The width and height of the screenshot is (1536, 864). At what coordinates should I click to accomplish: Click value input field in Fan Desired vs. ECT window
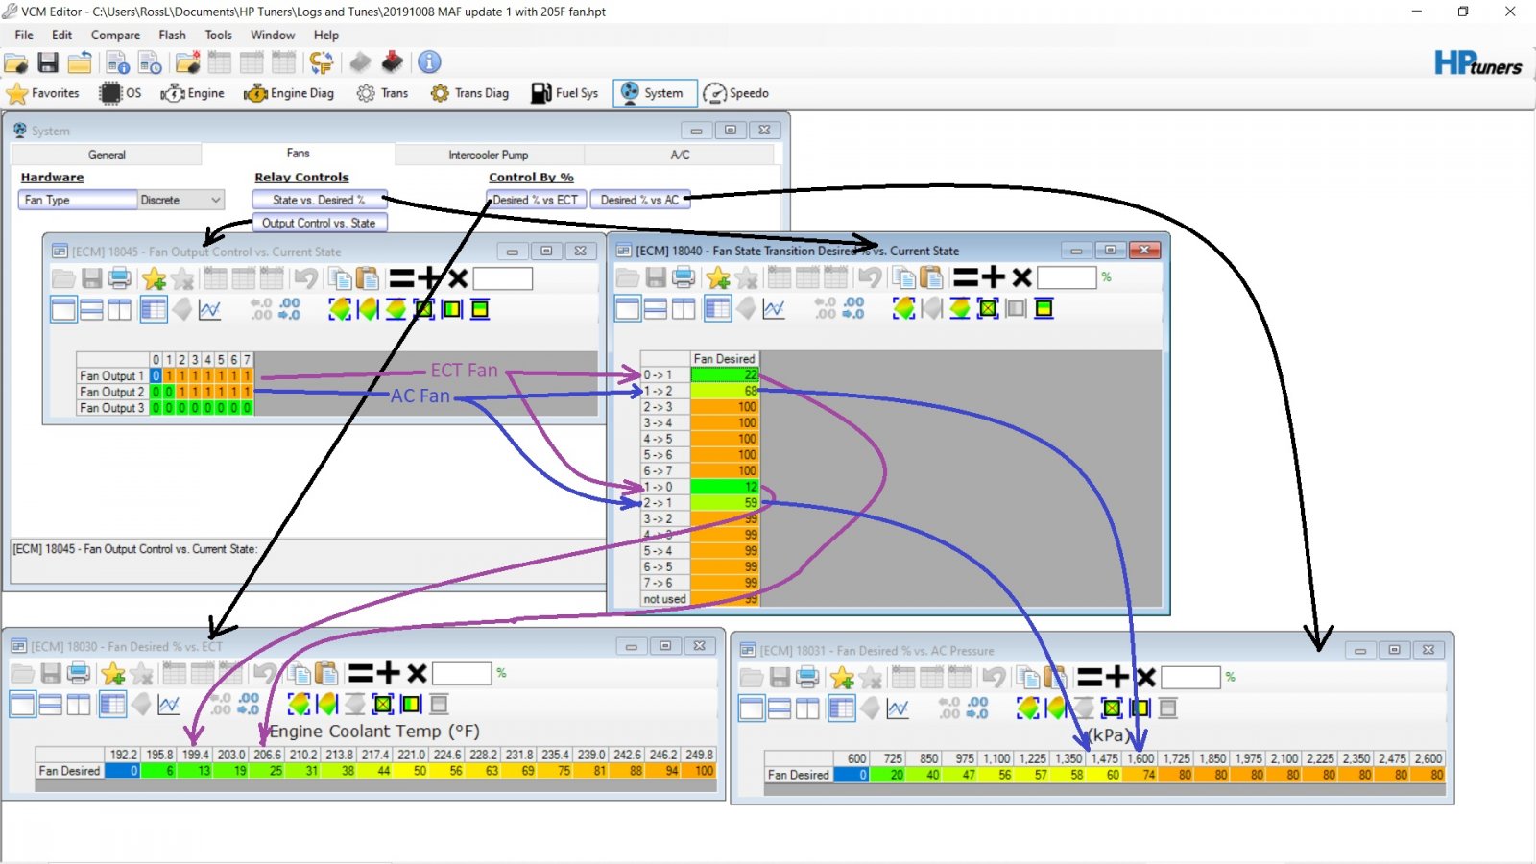(x=462, y=674)
